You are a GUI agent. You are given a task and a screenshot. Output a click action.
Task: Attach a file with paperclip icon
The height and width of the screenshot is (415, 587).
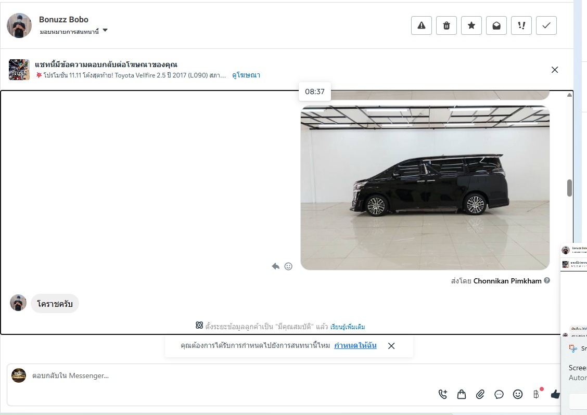pos(480,394)
